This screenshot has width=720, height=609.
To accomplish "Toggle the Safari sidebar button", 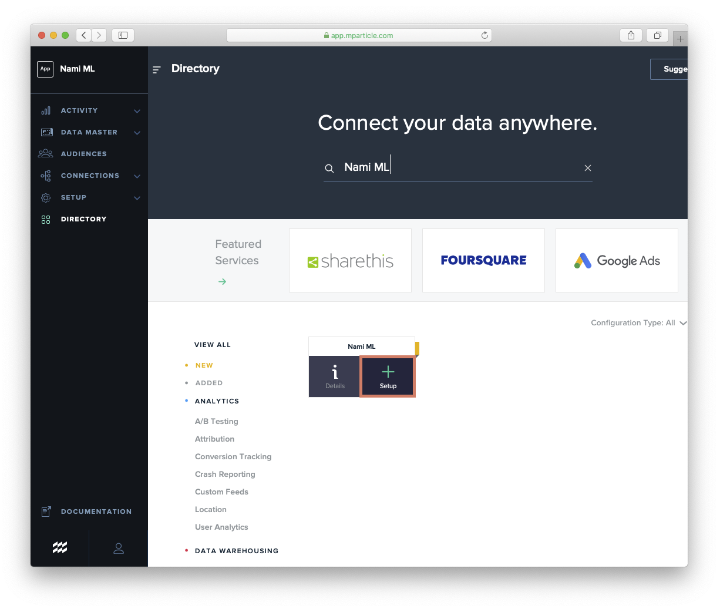I will click(123, 35).
